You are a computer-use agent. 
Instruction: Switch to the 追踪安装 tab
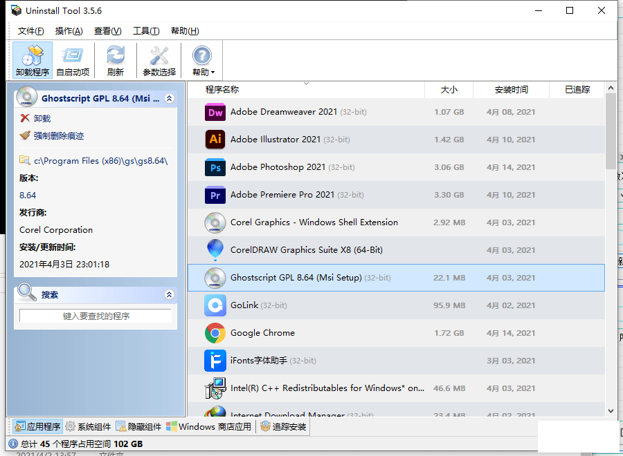click(283, 427)
